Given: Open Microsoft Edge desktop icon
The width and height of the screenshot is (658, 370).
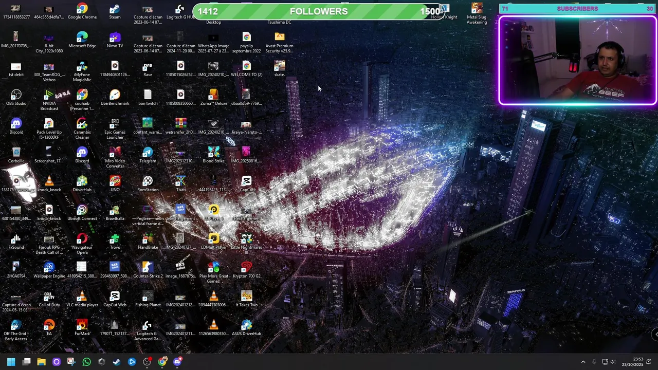Looking at the screenshot, I should point(82,41).
